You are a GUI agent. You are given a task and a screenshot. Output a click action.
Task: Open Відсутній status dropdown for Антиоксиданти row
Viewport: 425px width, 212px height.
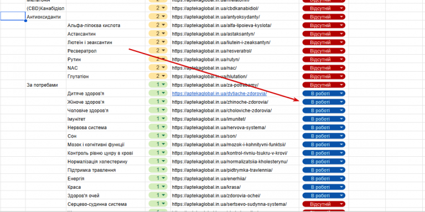324,17
